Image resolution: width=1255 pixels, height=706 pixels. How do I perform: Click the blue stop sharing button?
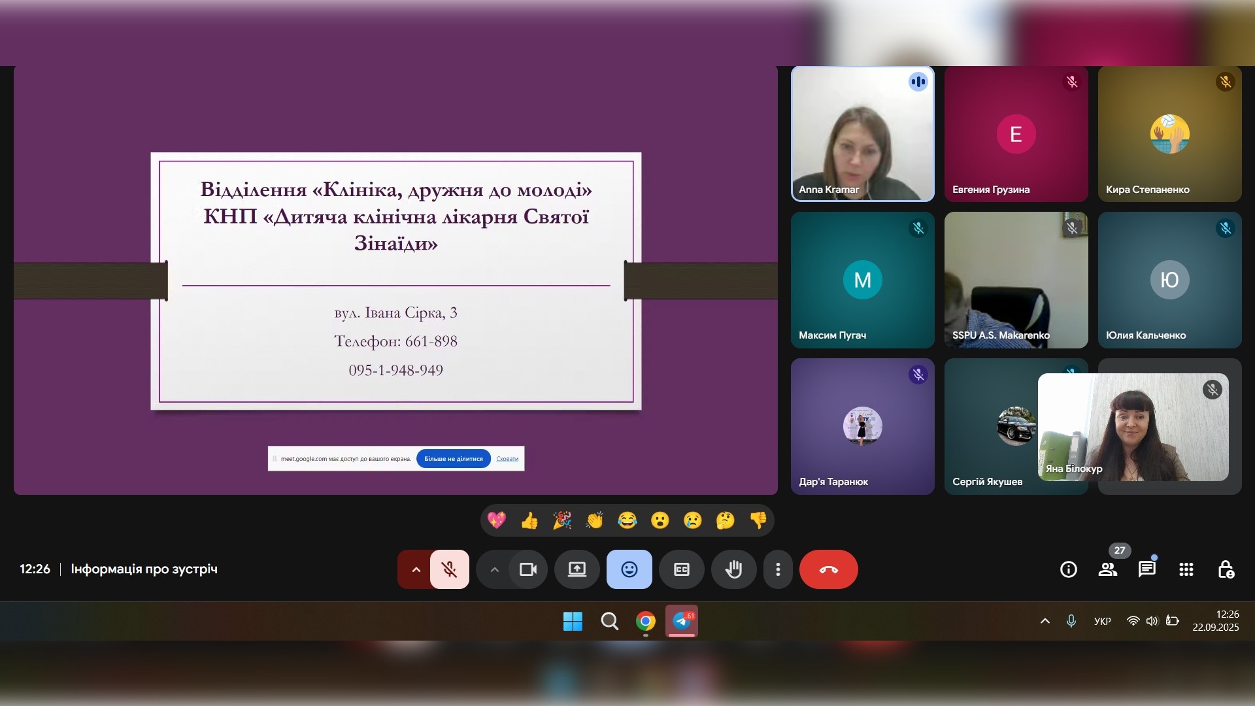point(453,459)
